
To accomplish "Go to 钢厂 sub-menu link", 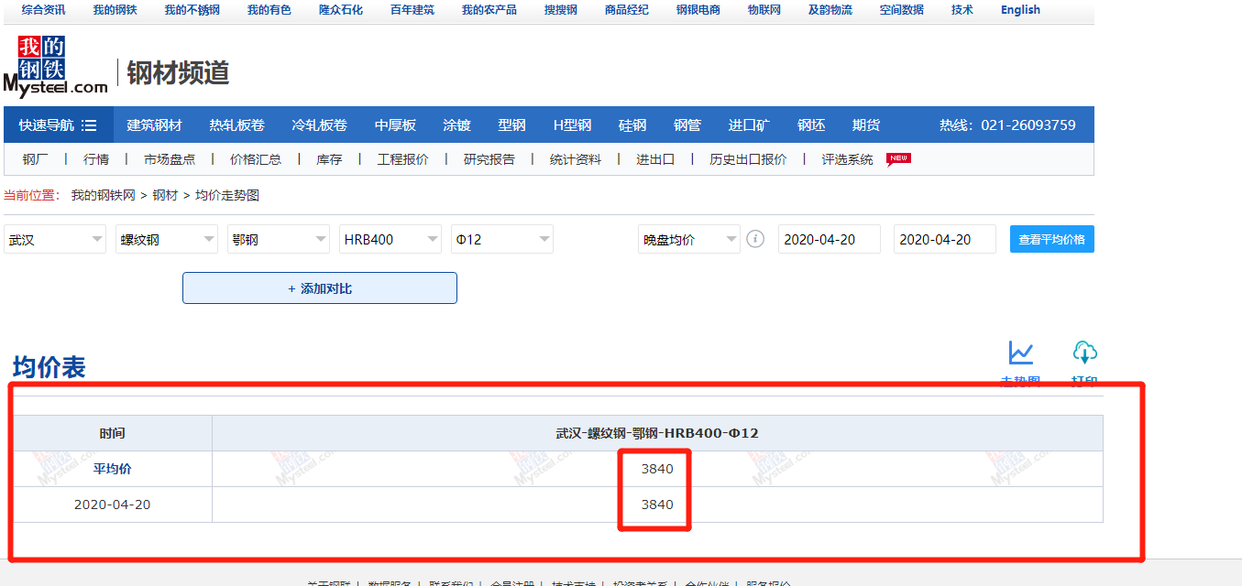I will (35, 159).
